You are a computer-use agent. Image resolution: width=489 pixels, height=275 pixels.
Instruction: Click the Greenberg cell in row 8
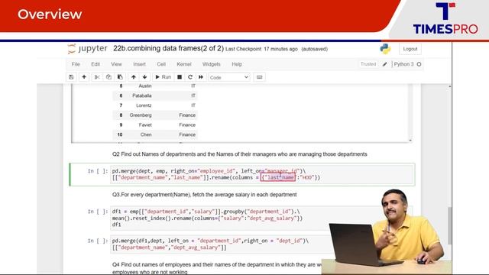coord(141,115)
